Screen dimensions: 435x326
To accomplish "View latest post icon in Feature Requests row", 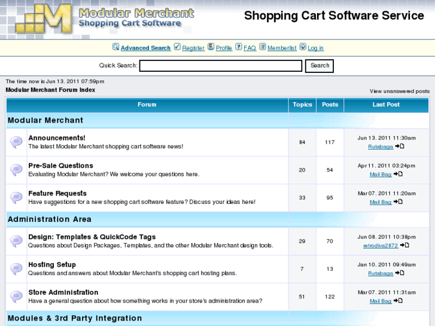I will [x=398, y=202].
